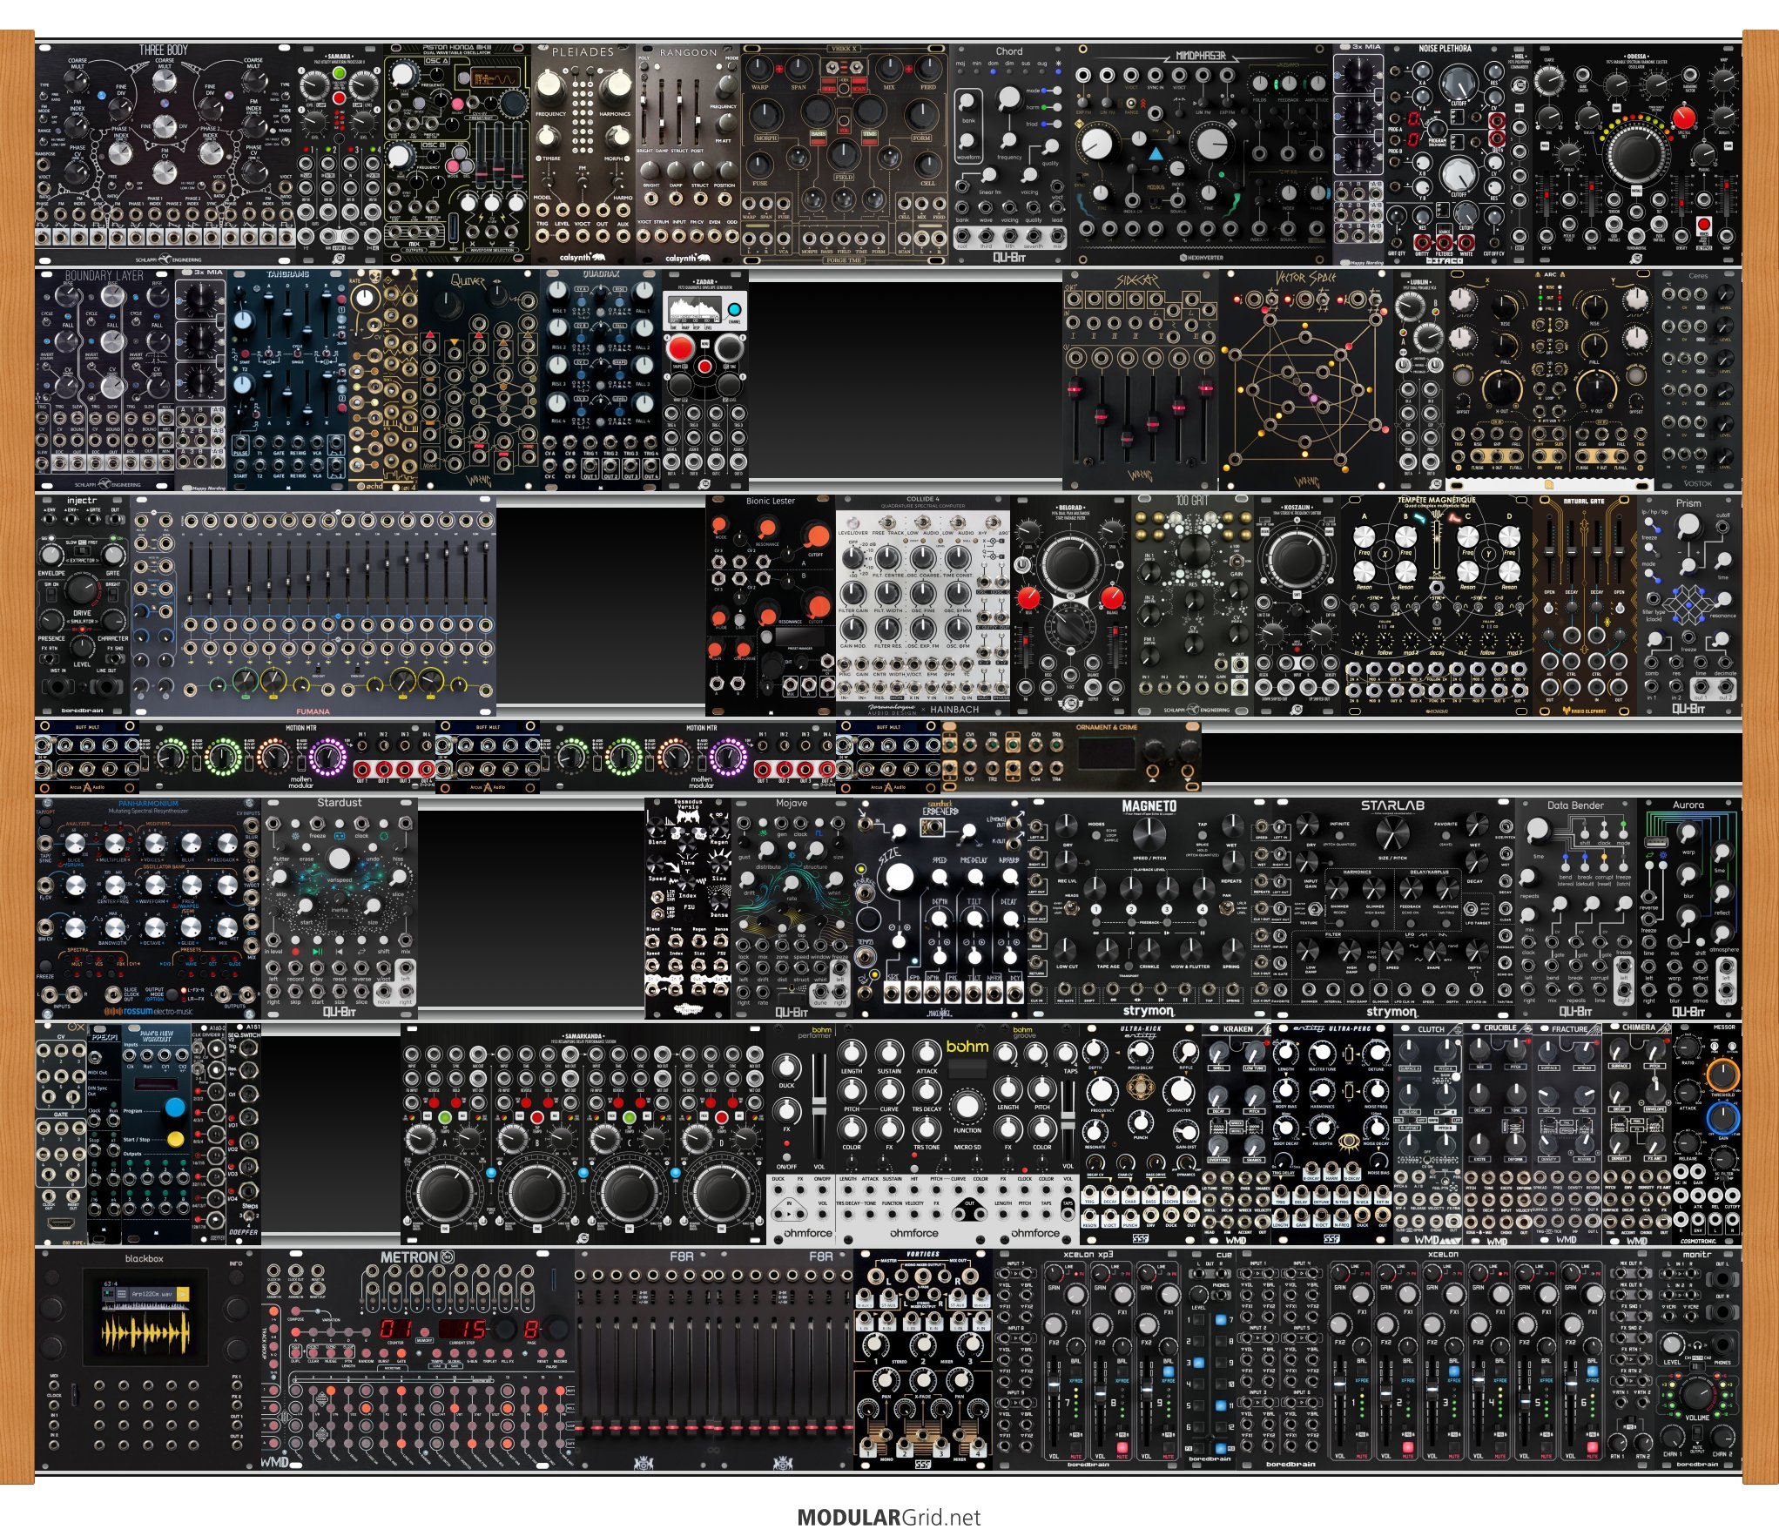Click the Drive knob on the injectr module
Image resolution: width=1779 pixels, height=1536 pixels.
tap(82, 591)
